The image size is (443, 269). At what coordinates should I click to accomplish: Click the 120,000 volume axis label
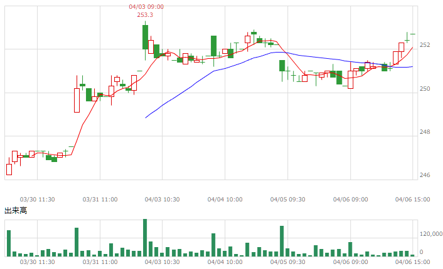tap(431, 234)
